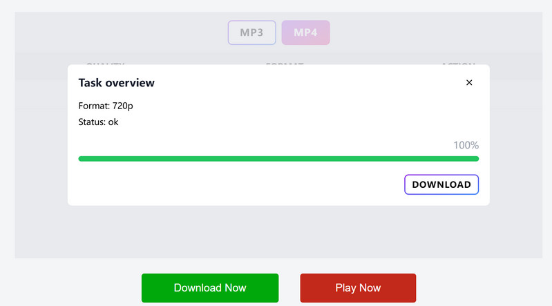Hit the red Play Now button
Image resolution: width=552 pixels, height=306 pixels.
point(358,287)
